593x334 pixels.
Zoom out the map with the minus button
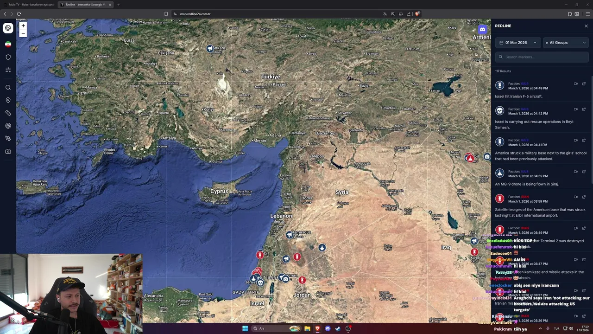[x=23, y=33]
